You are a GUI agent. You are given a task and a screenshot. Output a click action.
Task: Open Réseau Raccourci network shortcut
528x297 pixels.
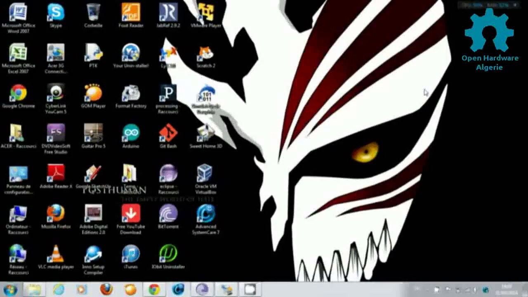point(18,259)
